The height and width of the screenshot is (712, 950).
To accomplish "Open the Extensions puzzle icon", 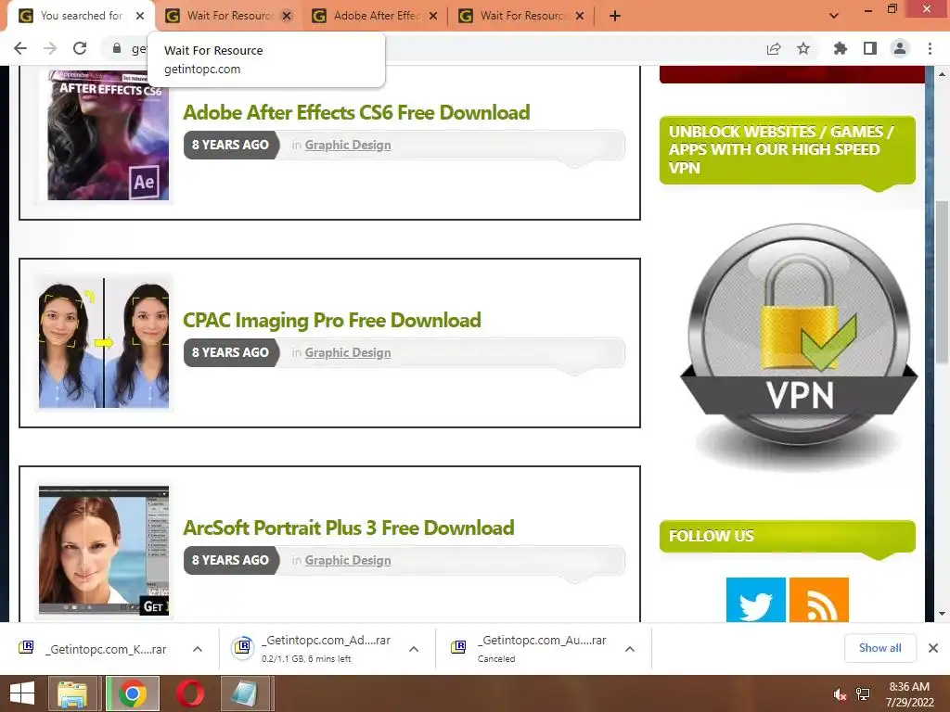I will [x=840, y=48].
